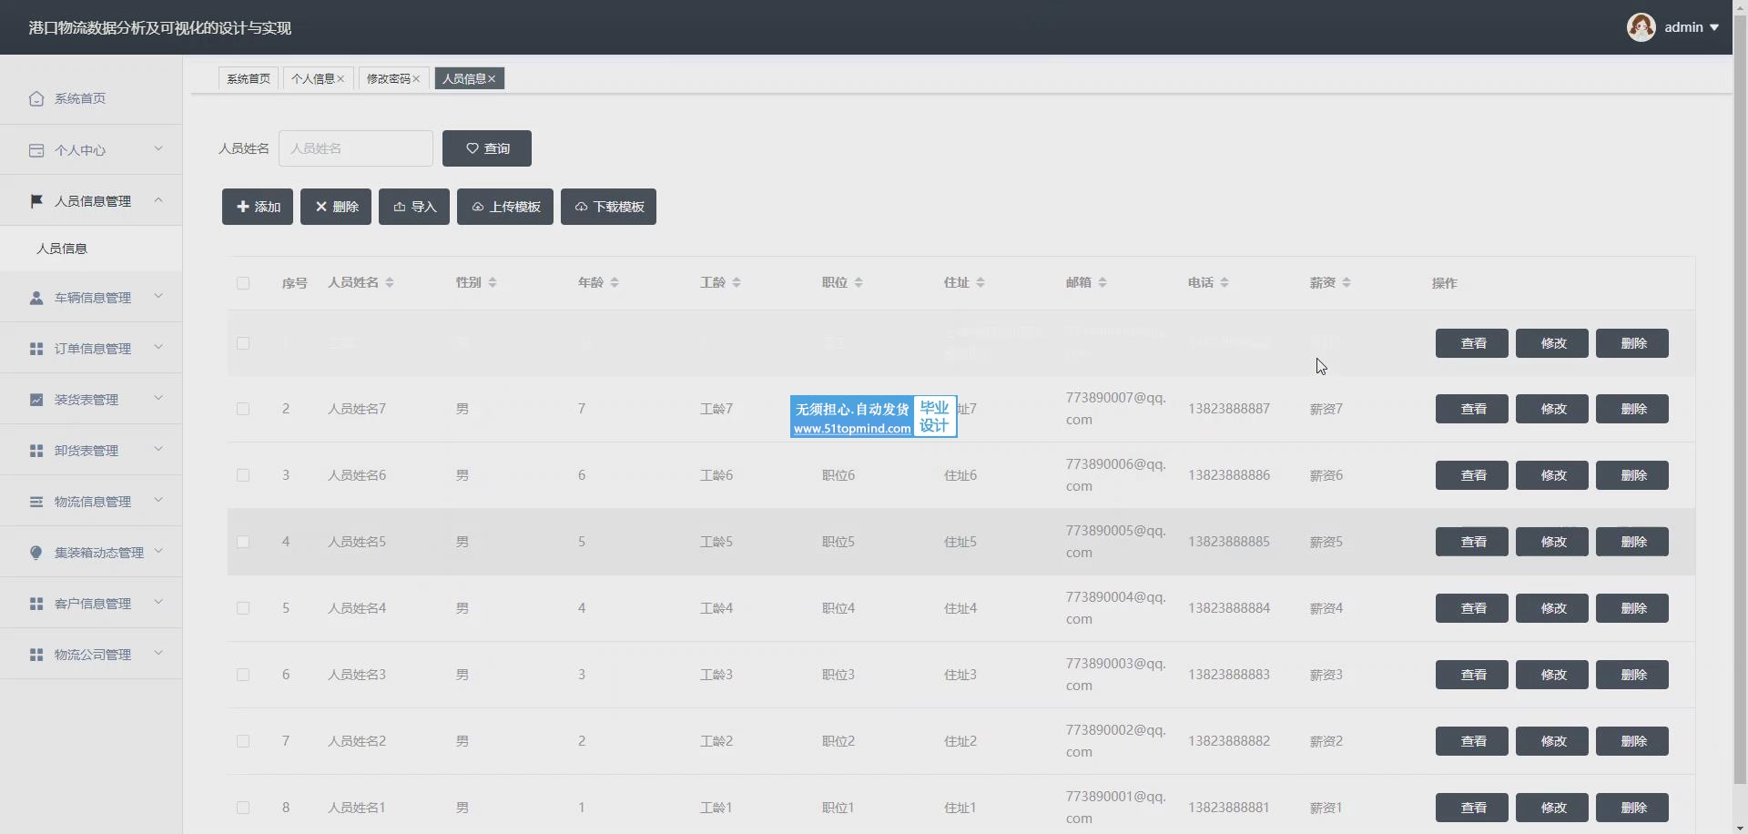Check the checkbox for 人员姓名5
Viewport: 1748px width, 834px height.
243,542
